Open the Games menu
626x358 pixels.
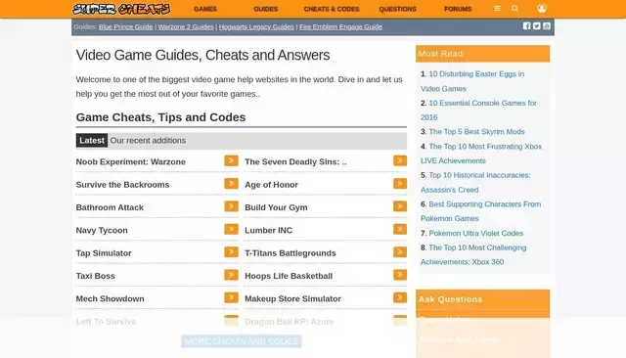[x=205, y=9]
